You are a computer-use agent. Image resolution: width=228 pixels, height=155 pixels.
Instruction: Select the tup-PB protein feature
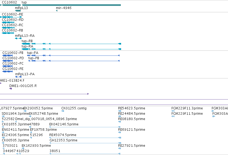[74, 61]
